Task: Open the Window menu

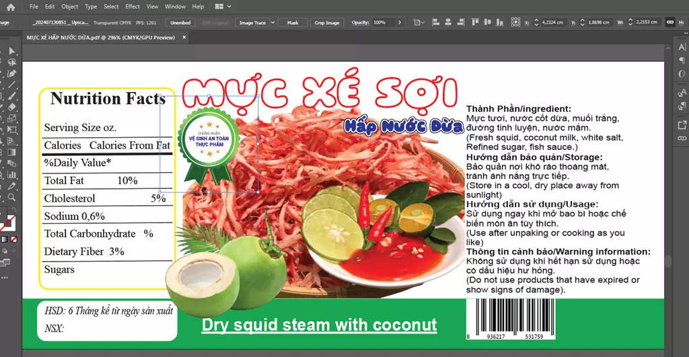Action: (175, 7)
